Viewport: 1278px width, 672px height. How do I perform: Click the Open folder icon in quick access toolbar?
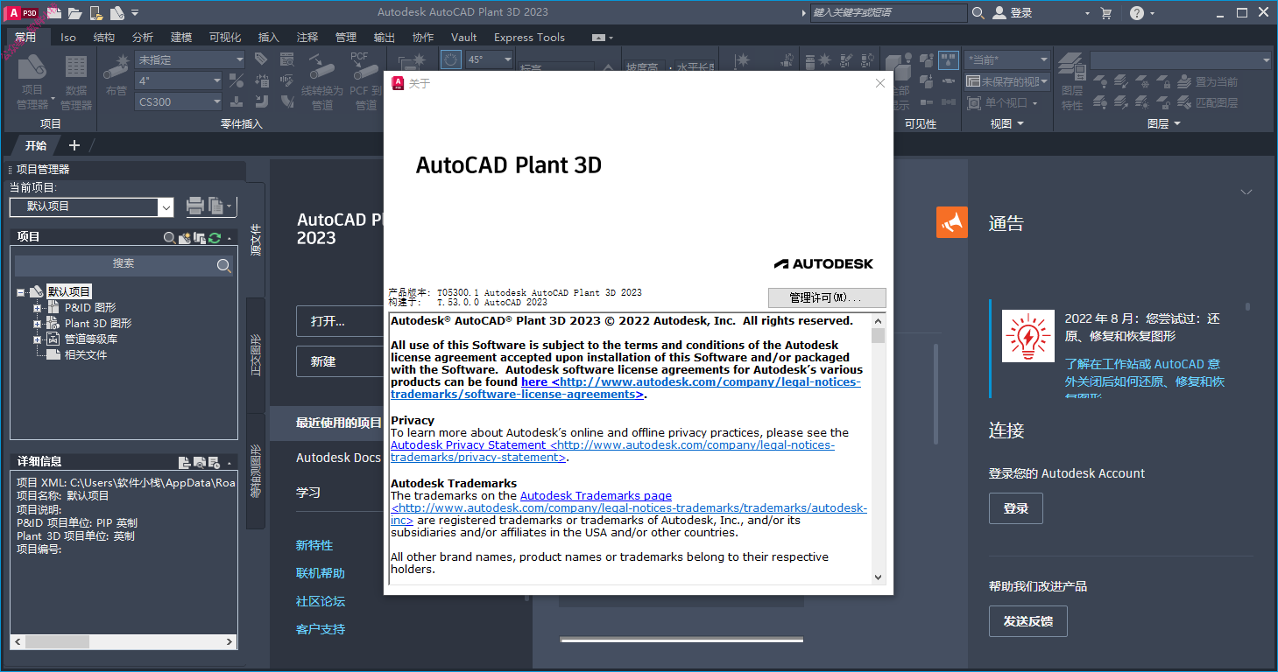(75, 12)
